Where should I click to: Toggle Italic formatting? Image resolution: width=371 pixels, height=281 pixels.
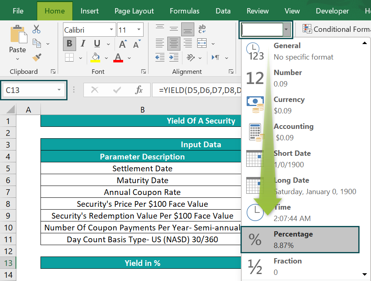pyautogui.click(x=83, y=44)
